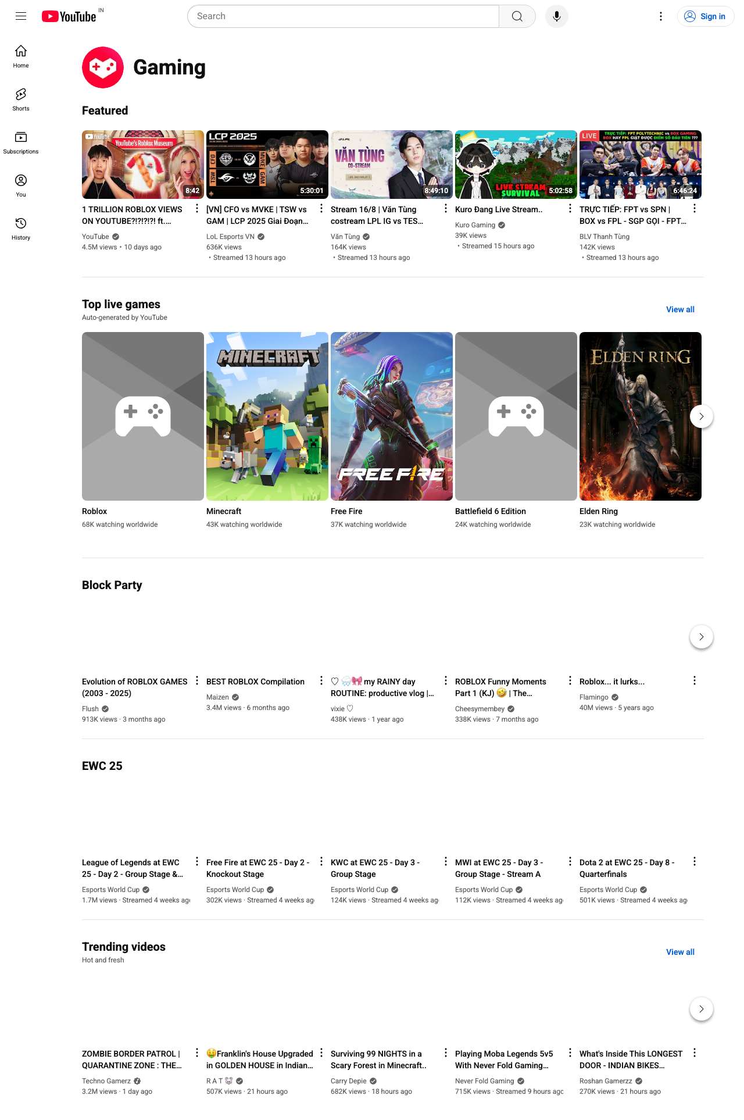Open the LoL Esports VN channel
Viewport: 744px width, 1120px height.
tap(230, 237)
